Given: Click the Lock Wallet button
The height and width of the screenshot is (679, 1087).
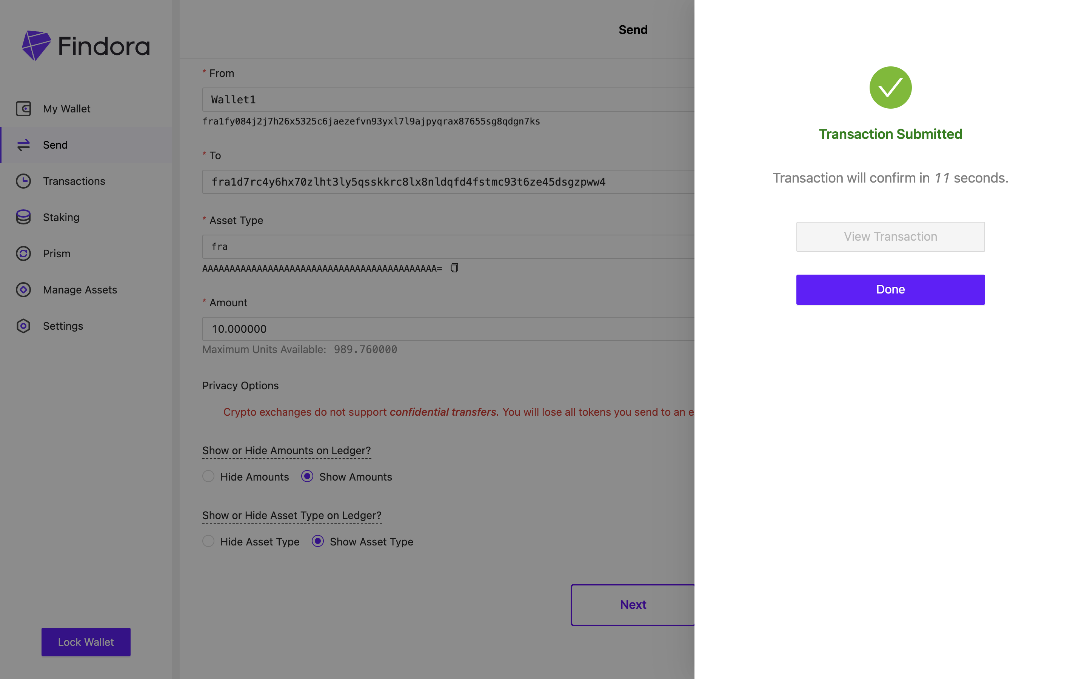Looking at the screenshot, I should [86, 642].
